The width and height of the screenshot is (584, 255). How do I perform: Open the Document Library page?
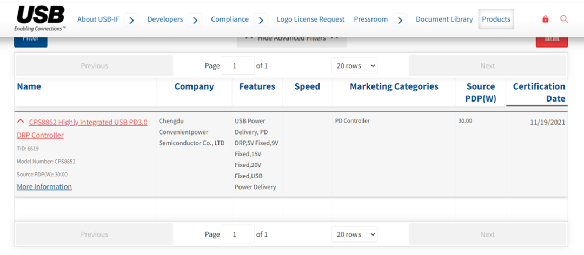click(444, 19)
